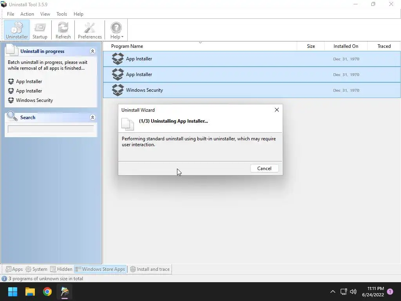Viewport: 401px width, 301px height.
Task: Open the View menu
Action: (45, 14)
